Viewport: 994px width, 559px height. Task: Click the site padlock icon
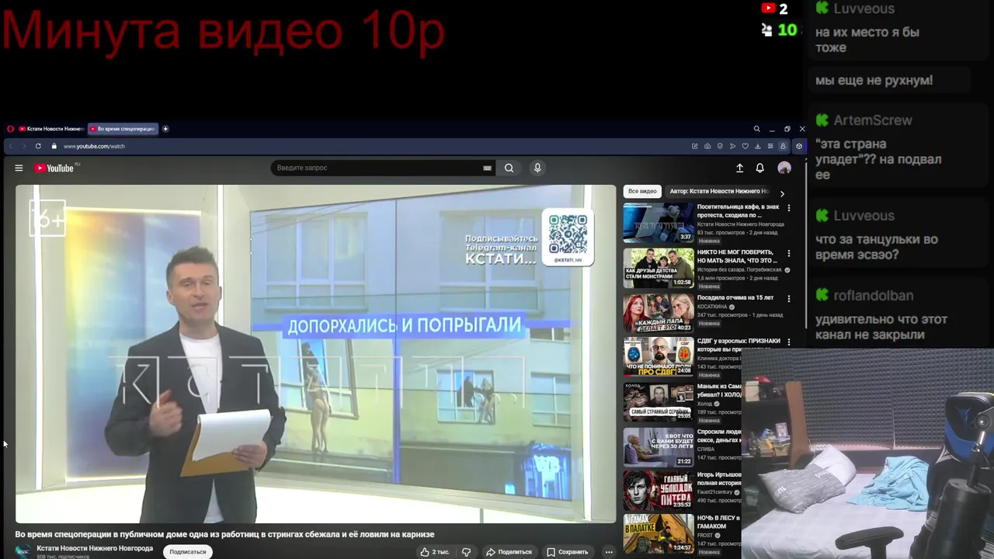tap(54, 146)
